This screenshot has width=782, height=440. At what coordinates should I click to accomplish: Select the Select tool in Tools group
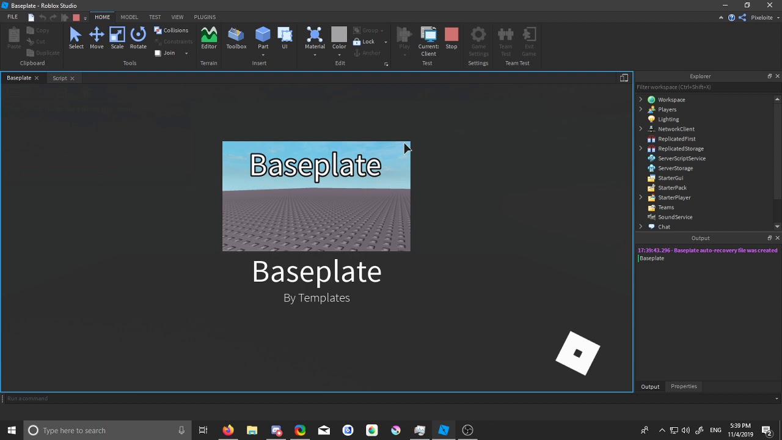tap(76, 38)
